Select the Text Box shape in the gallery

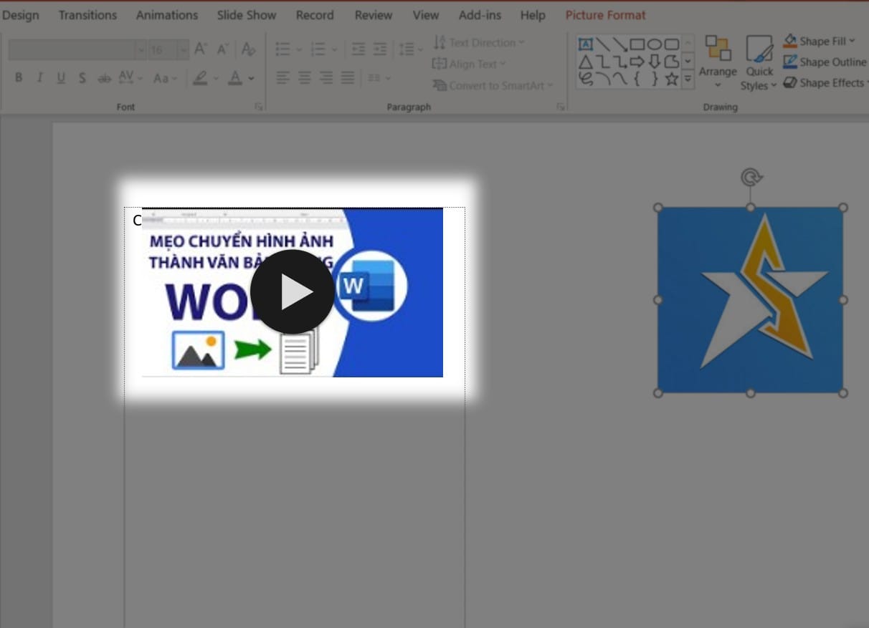click(x=585, y=44)
